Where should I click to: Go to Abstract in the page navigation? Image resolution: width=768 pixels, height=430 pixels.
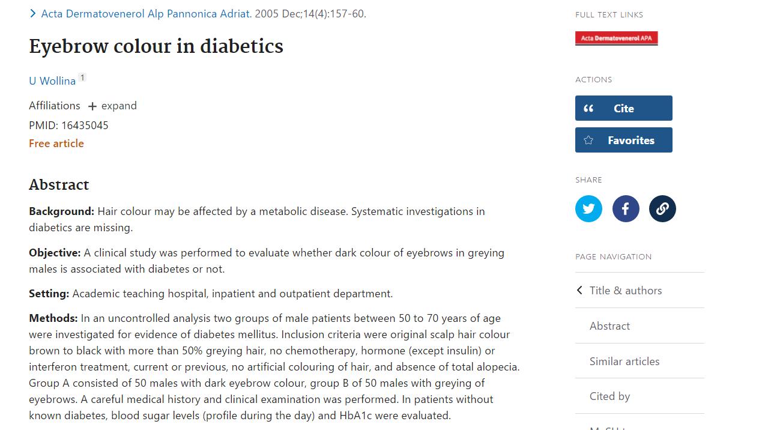click(609, 326)
